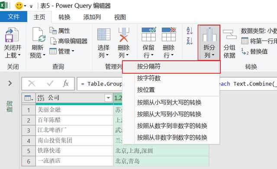Click the Remove Rows (删除行) icon
277x169 pixels.
tap(169, 34)
